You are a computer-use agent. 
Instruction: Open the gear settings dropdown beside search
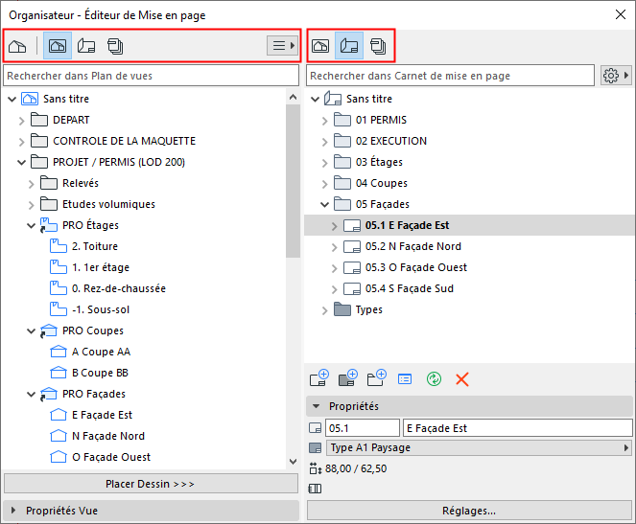tap(616, 76)
